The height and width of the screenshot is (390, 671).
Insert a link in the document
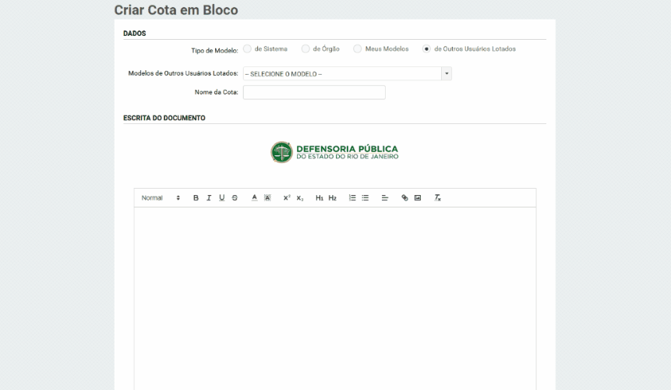(x=404, y=198)
